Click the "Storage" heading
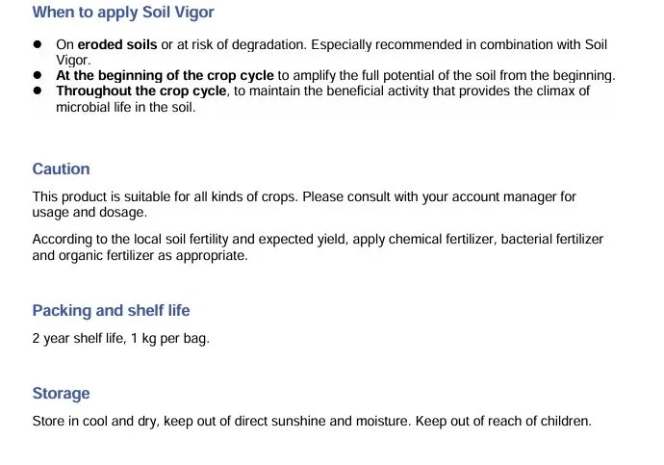This screenshot has height=465, width=664. coord(61,393)
